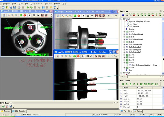Click the red circle icon in imgB toolbar
The image size is (164, 117).
[79, 16]
